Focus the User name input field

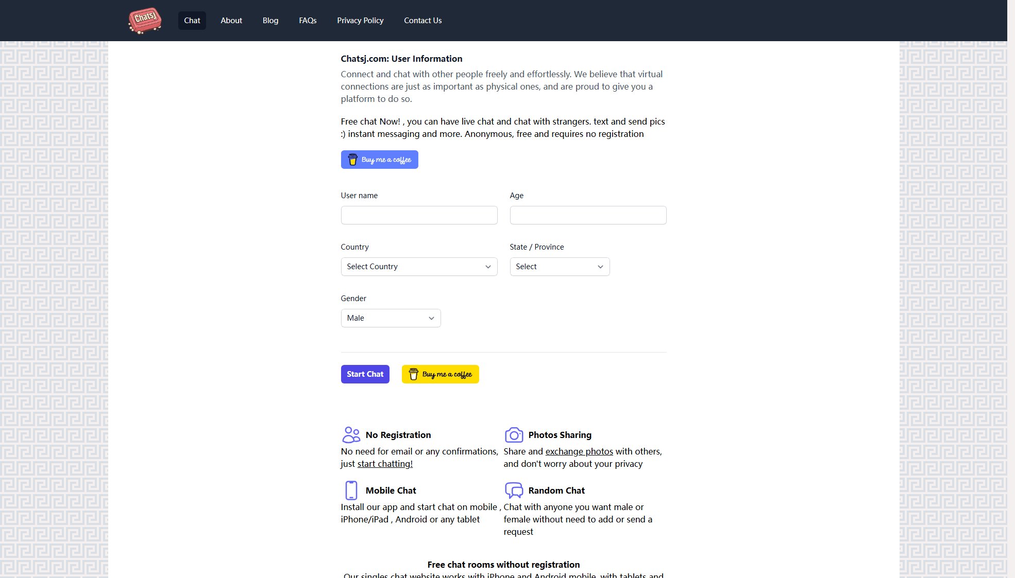coord(419,215)
